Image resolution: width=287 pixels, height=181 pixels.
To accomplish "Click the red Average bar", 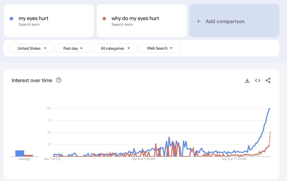I will point(28,155).
